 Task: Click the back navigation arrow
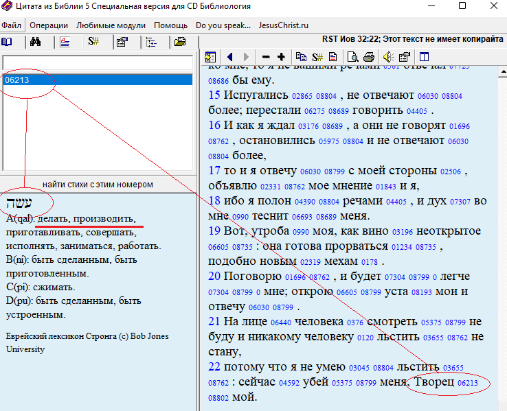click(229, 57)
